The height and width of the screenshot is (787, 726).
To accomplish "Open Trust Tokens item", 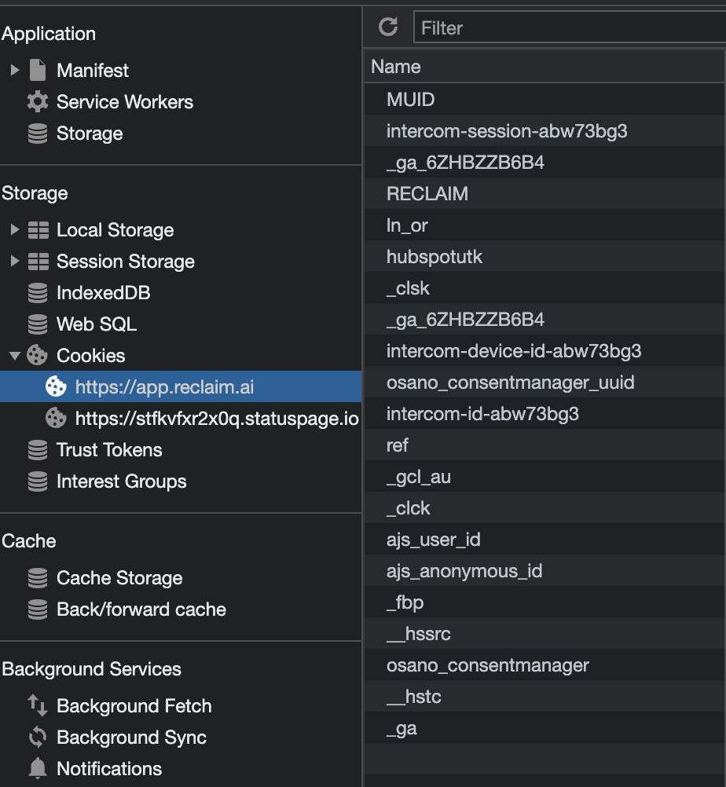I will 109,450.
